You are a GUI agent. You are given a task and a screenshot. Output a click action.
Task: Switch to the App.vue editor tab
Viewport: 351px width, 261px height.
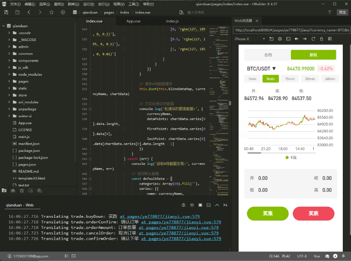[x=133, y=21]
